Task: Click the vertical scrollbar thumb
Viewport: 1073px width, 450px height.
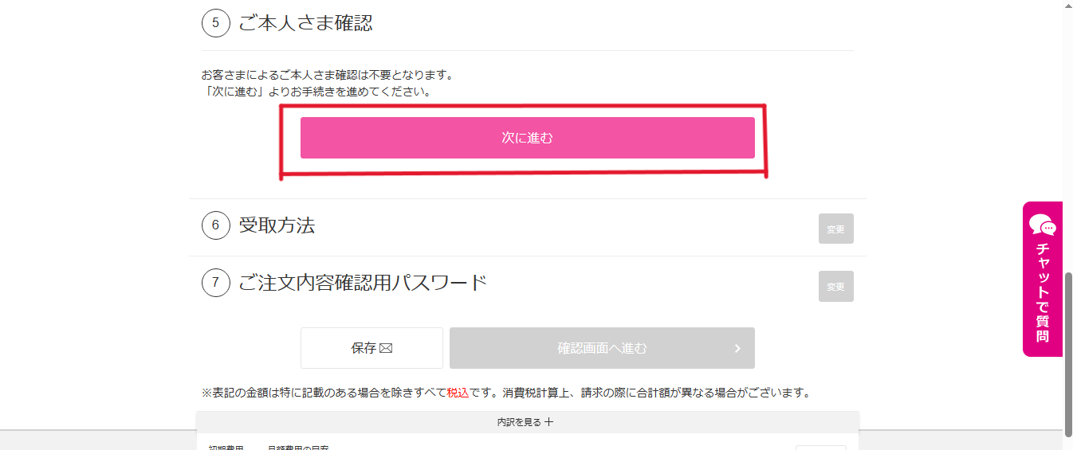Action: click(1068, 354)
